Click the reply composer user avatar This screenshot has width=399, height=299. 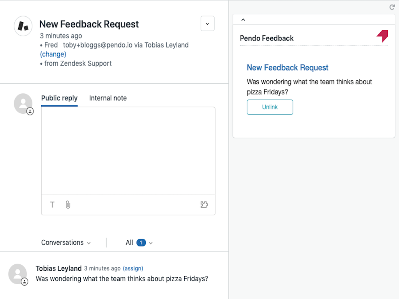23,104
